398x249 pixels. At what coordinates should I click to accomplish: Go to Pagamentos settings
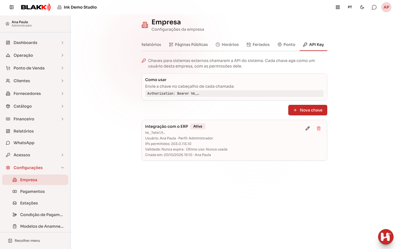tap(35, 191)
